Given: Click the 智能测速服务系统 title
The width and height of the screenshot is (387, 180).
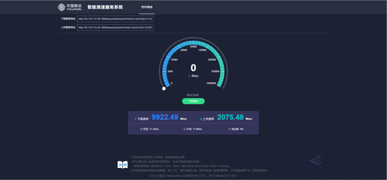Looking at the screenshot, I should pyautogui.click(x=105, y=7).
